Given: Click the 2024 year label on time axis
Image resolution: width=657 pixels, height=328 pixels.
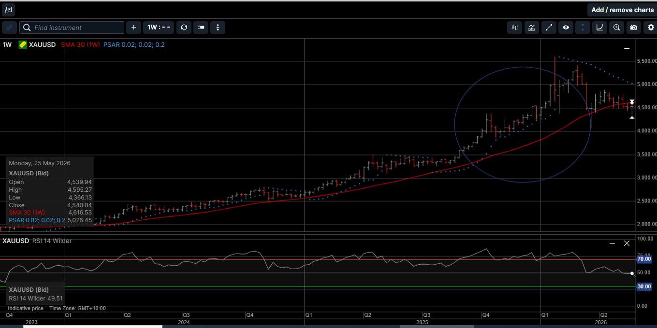Looking at the screenshot, I should click(x=184, y=322).
